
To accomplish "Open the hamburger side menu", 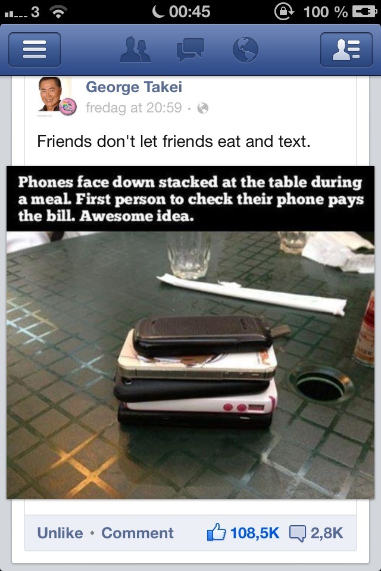I will pyautogui.click(x=35, y=49).
